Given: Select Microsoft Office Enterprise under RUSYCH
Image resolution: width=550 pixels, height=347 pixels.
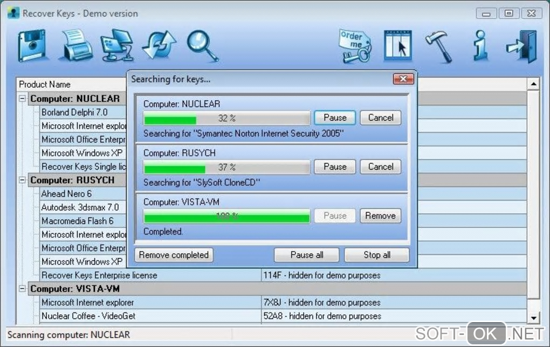Looking at the screenshot, I should pyautogui.click(x=84, y=248).
